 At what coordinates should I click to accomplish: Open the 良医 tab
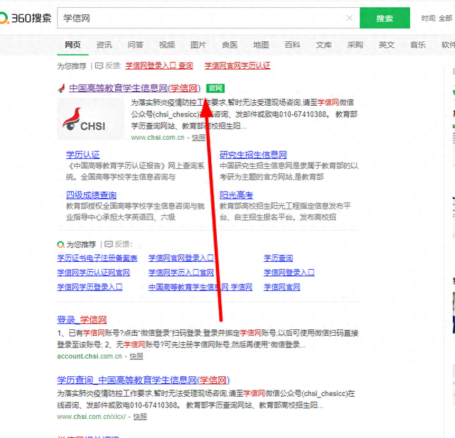(230, 45)
